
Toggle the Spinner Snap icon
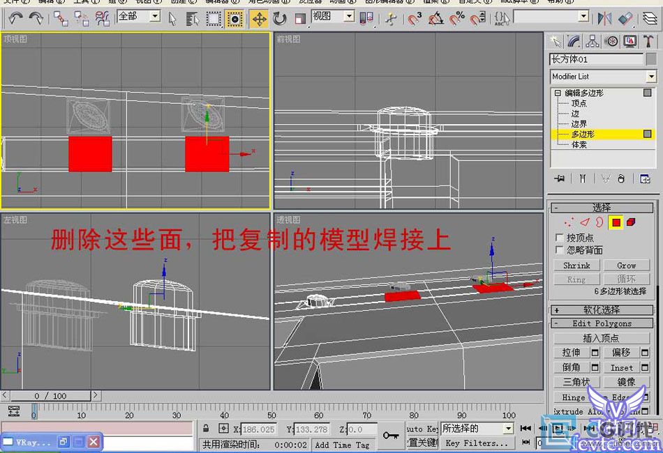click(x=478, y=19)
